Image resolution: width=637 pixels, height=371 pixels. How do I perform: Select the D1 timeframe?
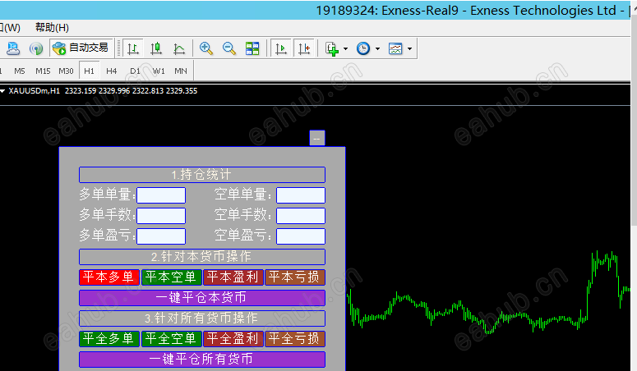135,71
